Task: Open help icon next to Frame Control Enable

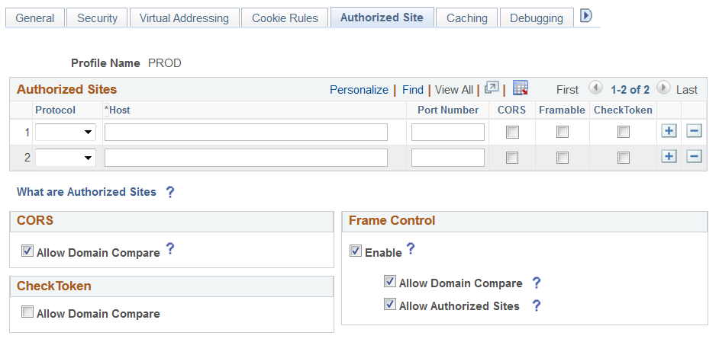Action: [410, 248]
